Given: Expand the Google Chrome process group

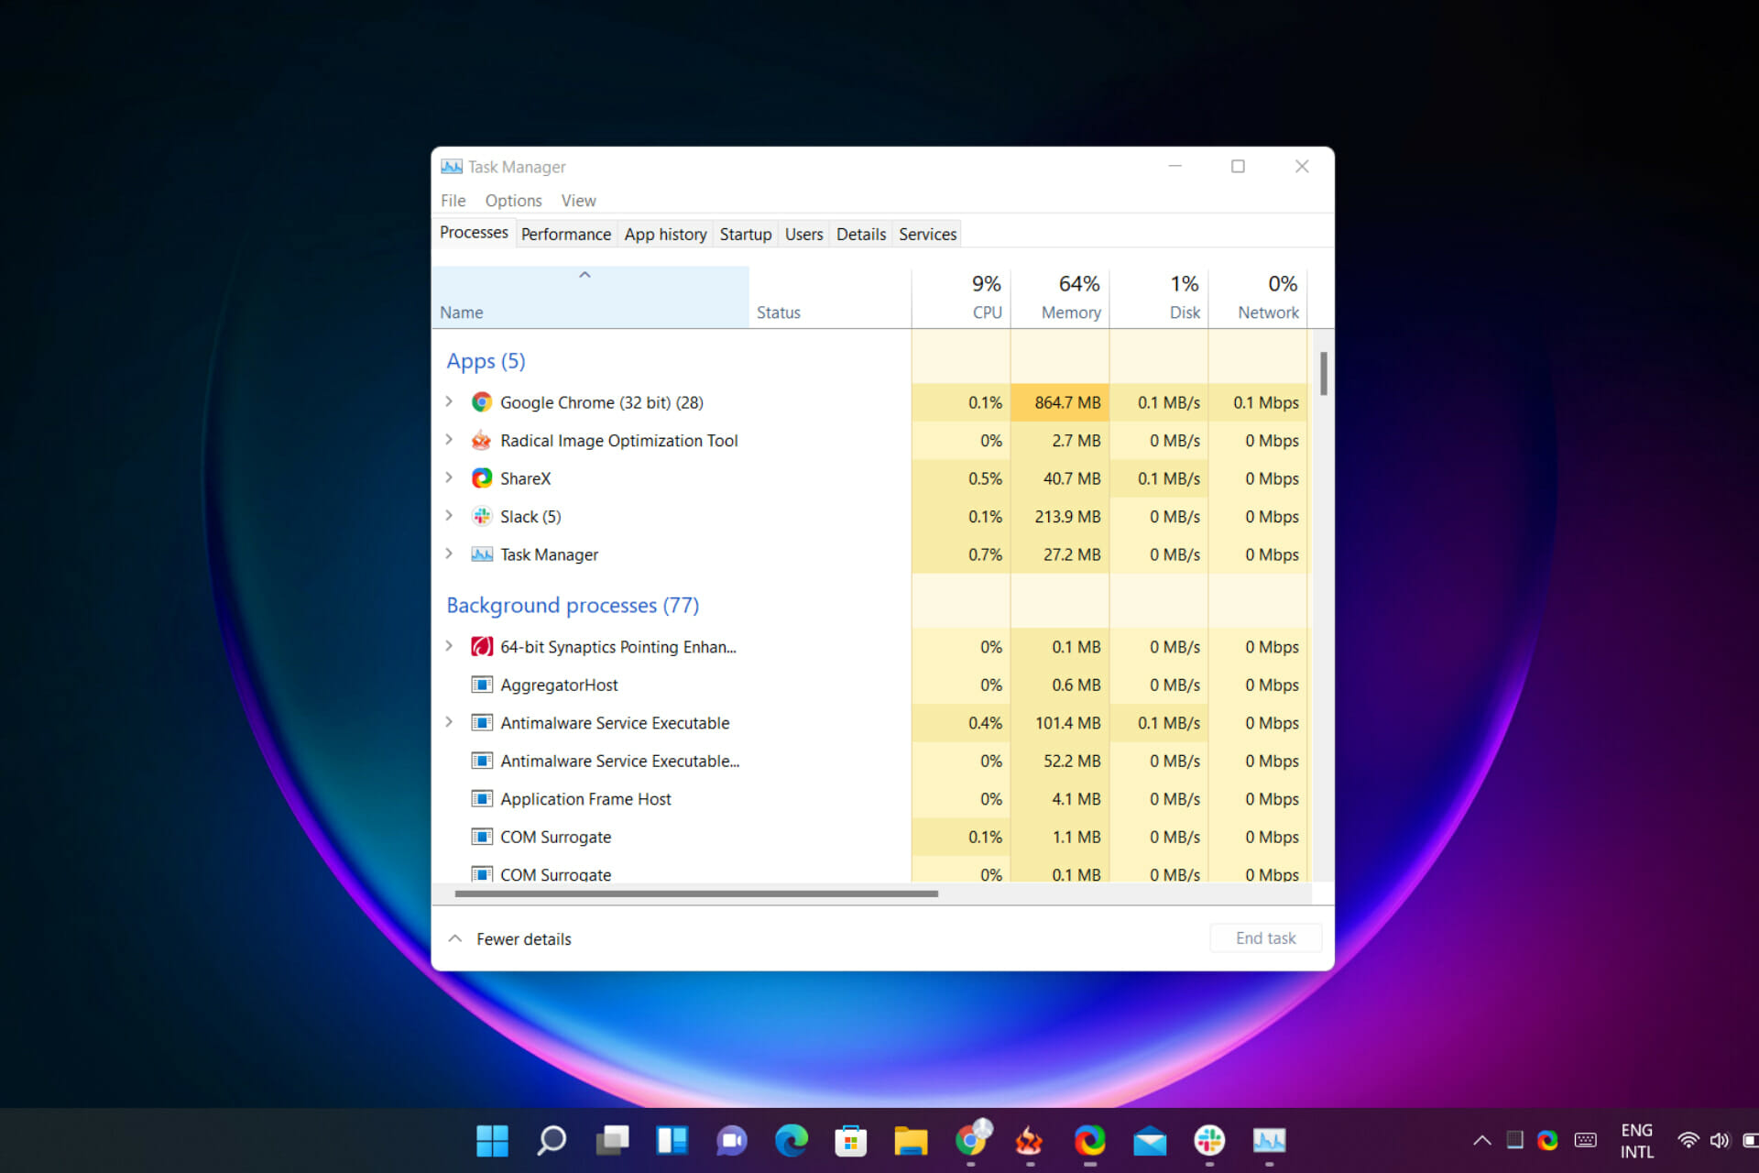Looking at the screenshot, I should click(x=449, y=401).
